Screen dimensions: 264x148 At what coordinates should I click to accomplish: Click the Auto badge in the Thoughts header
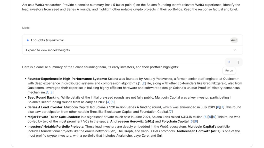(x=234, y=40)
